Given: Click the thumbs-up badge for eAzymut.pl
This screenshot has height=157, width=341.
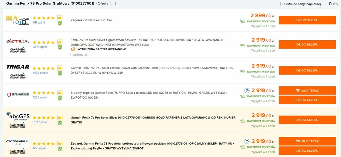Looking at the screenshot, I should (x=60, y=42).
